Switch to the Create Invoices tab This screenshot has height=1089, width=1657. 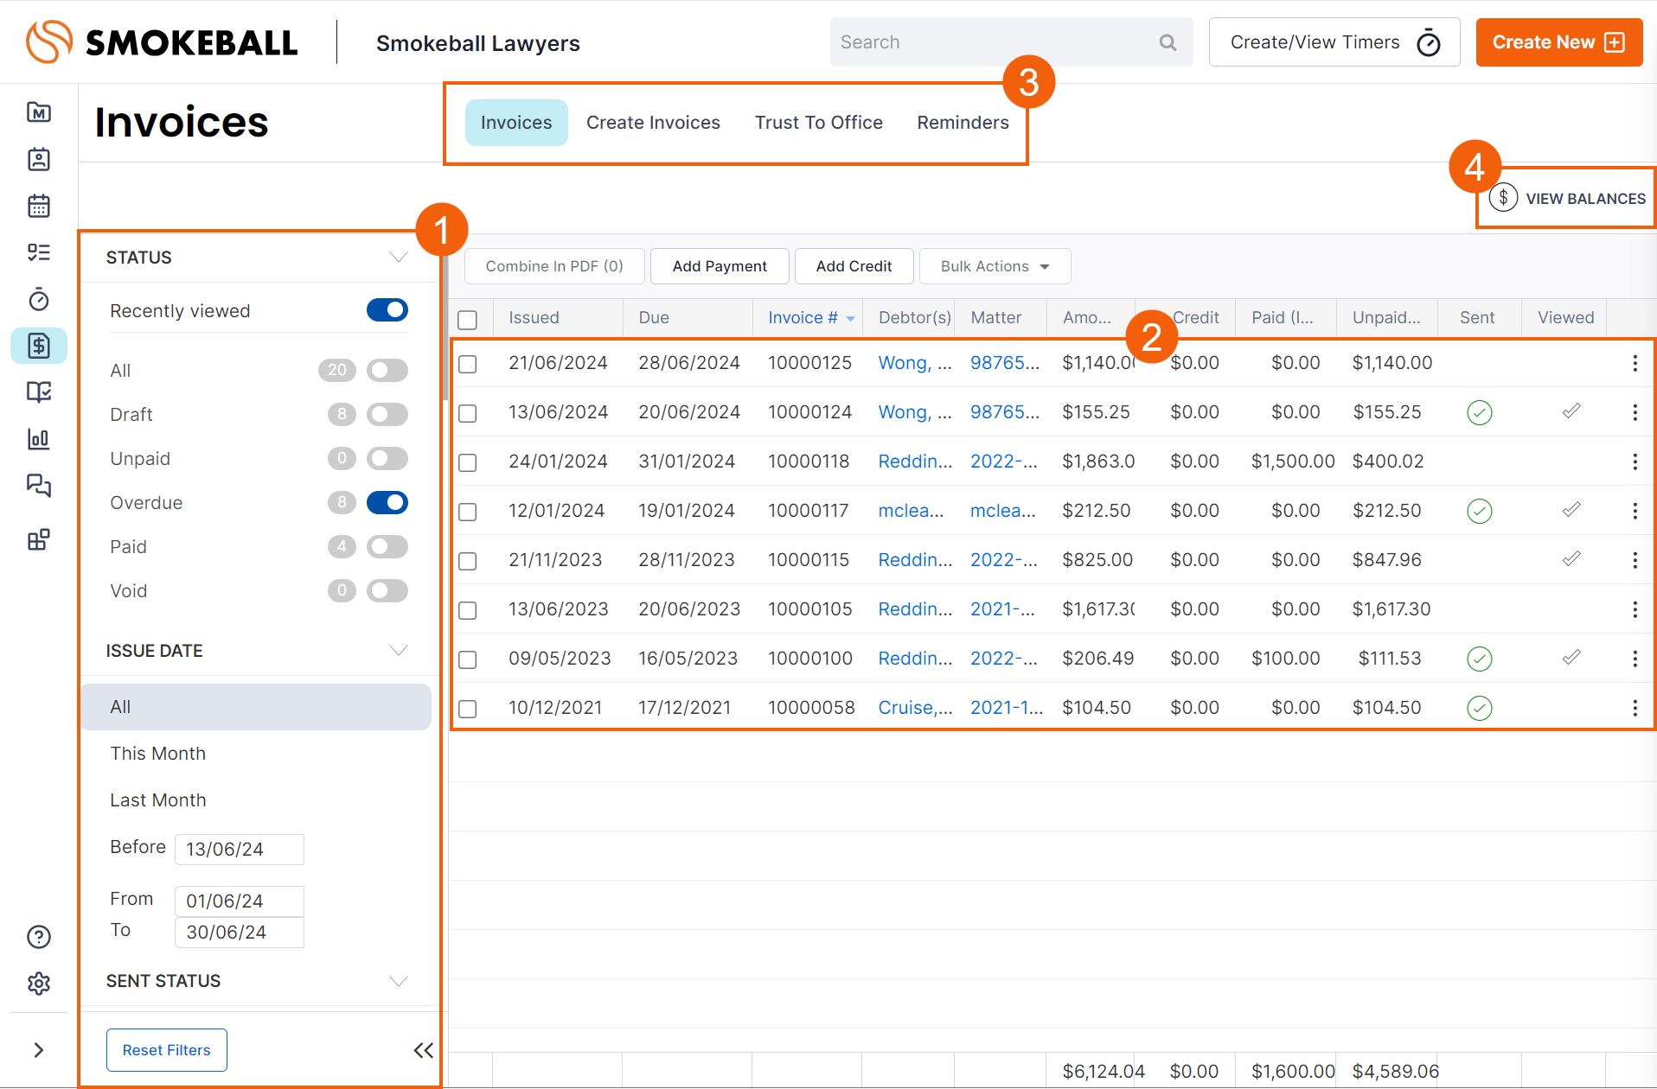coord(653,123)
